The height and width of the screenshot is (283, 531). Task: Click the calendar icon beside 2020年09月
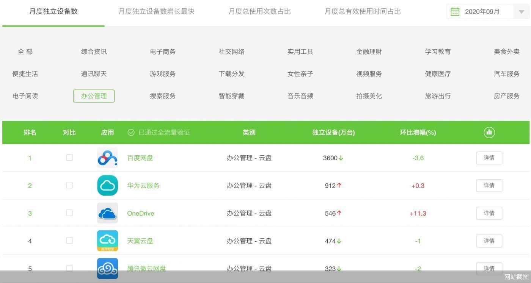pos(455,11)
